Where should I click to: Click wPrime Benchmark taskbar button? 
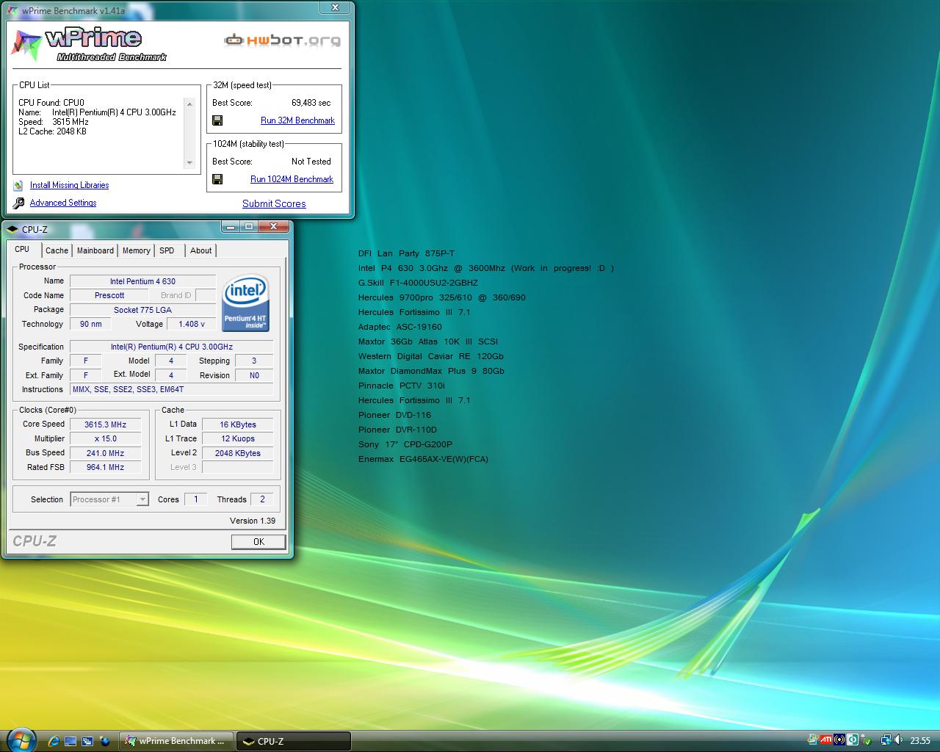(176, 741)
